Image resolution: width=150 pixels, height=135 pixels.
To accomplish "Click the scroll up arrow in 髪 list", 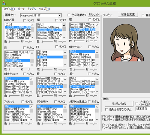I will click(64, 25).
